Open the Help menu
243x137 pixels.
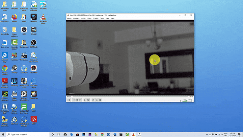pyautogui.click(x=113, y=19)
